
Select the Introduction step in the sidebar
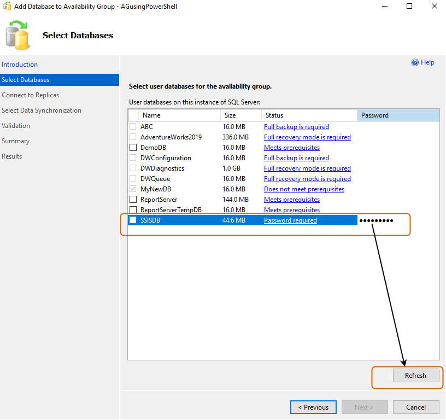pyautogui.click(x=20, y=64)
